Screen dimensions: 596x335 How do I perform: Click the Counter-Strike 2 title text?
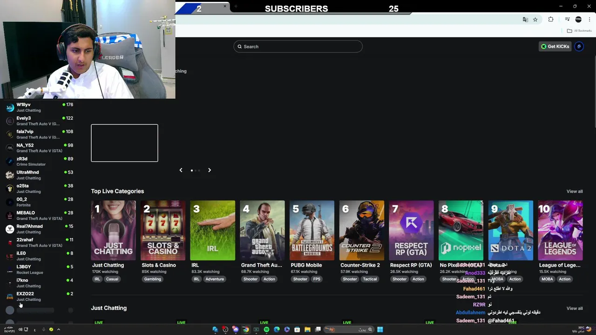coord(360,265)
